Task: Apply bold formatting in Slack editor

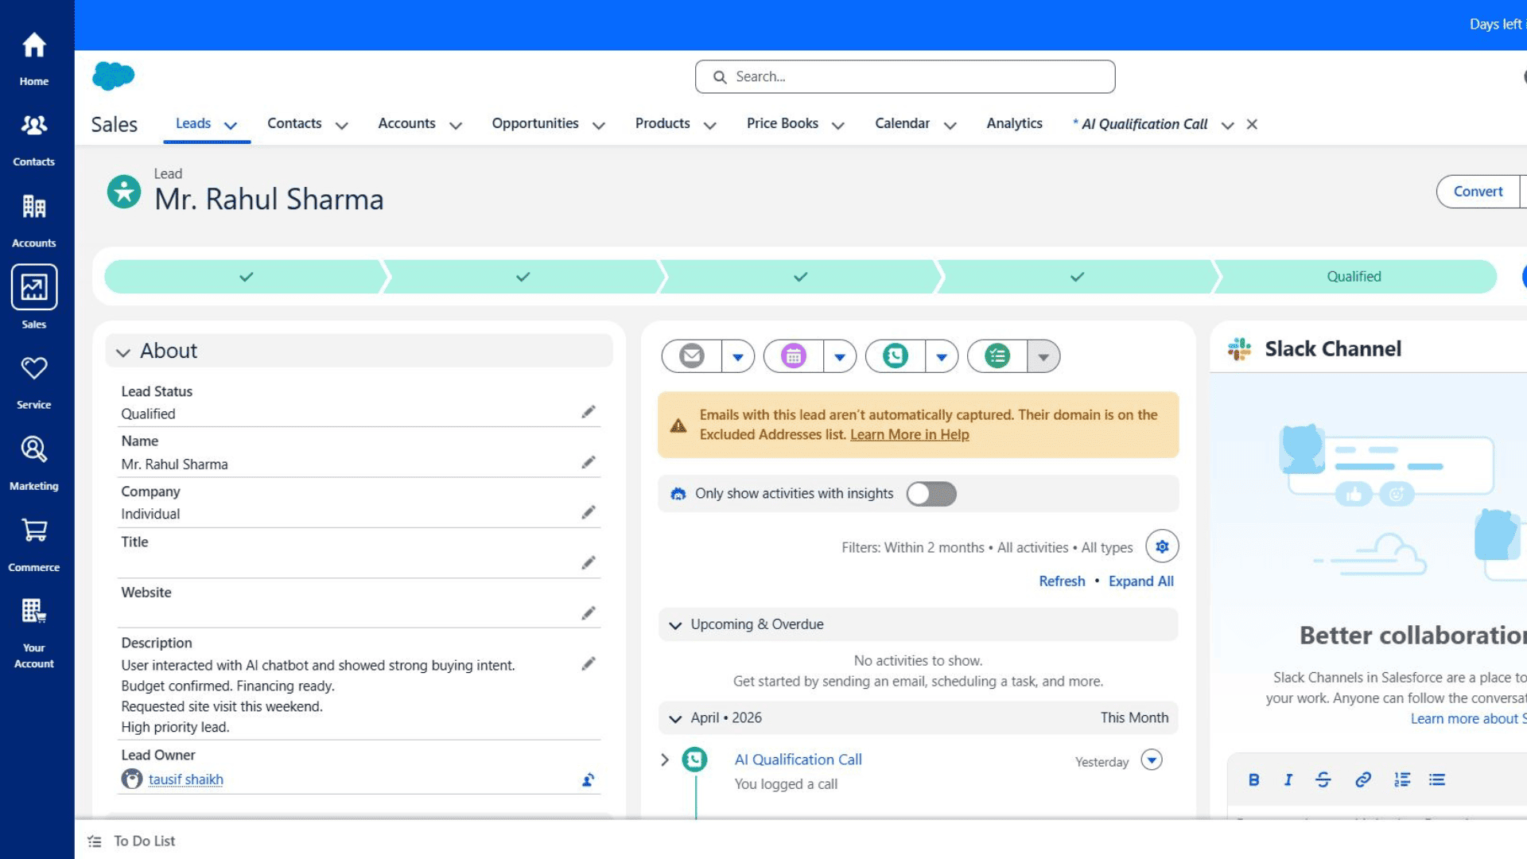Action: [1253, 779]
